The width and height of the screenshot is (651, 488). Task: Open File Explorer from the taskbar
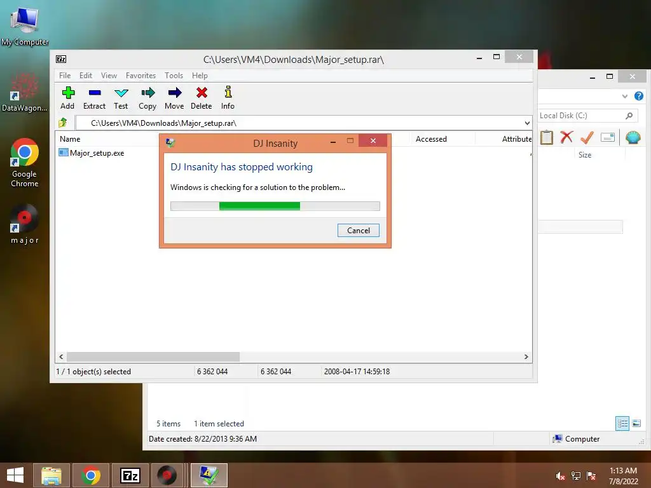tap(51, 475)
